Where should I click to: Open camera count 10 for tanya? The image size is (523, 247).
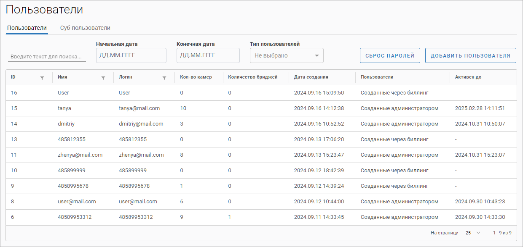tap(183, 108)
